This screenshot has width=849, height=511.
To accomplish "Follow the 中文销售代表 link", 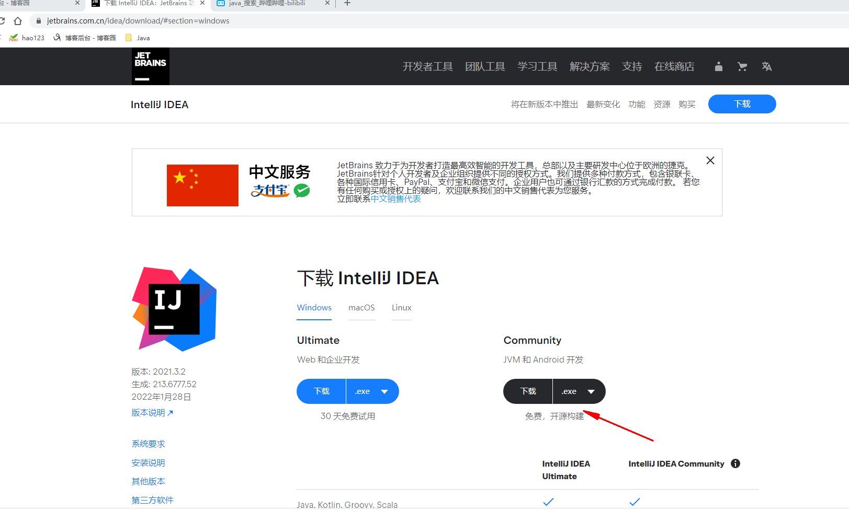I will pyautogui.click(x=396, y=199).
